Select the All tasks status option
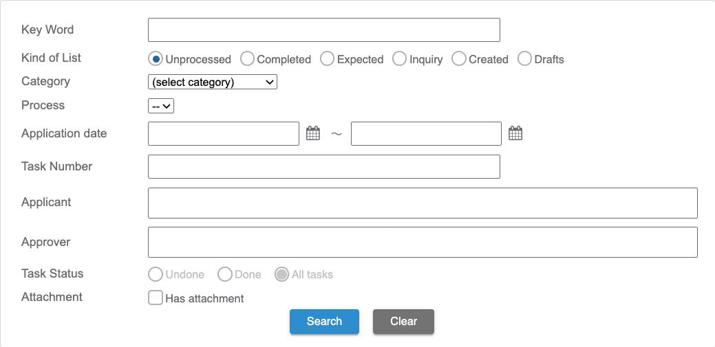 (x=282, y=275)
